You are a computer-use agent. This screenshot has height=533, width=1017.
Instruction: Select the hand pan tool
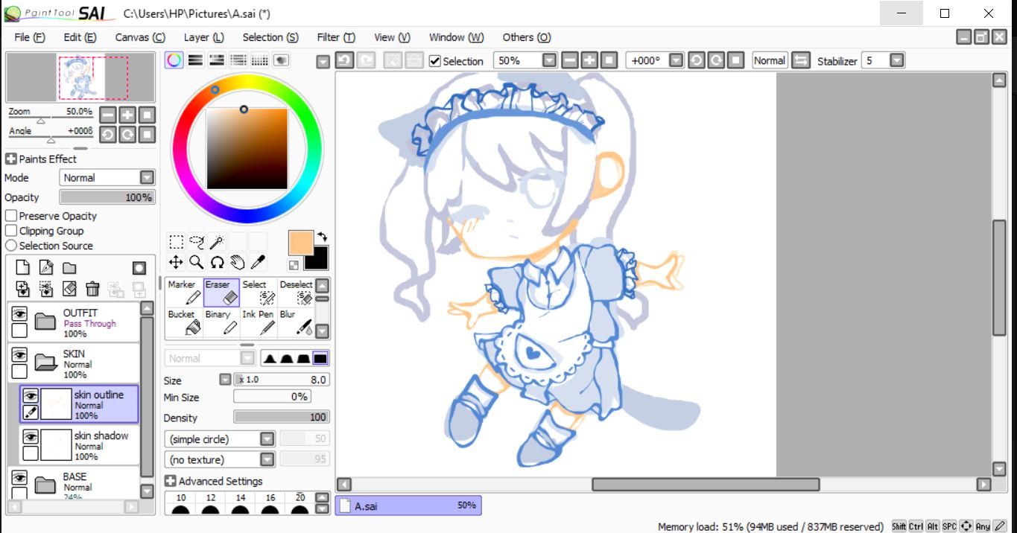click(237, 261)
